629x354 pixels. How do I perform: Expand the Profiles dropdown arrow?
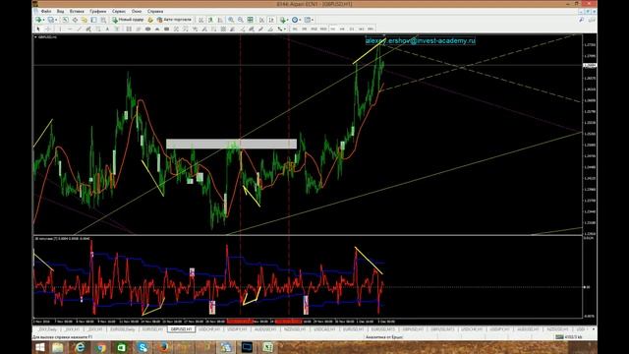(56, 20)
